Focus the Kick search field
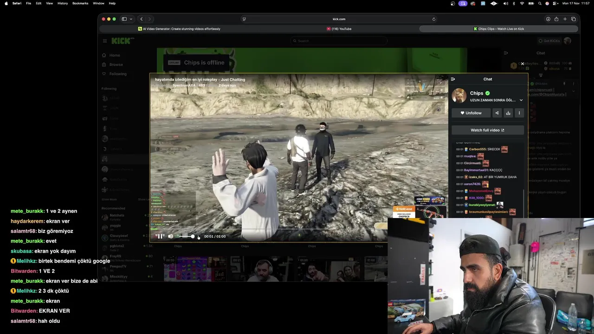This screenshot has height=334, width=594. [x=339, y=41]
